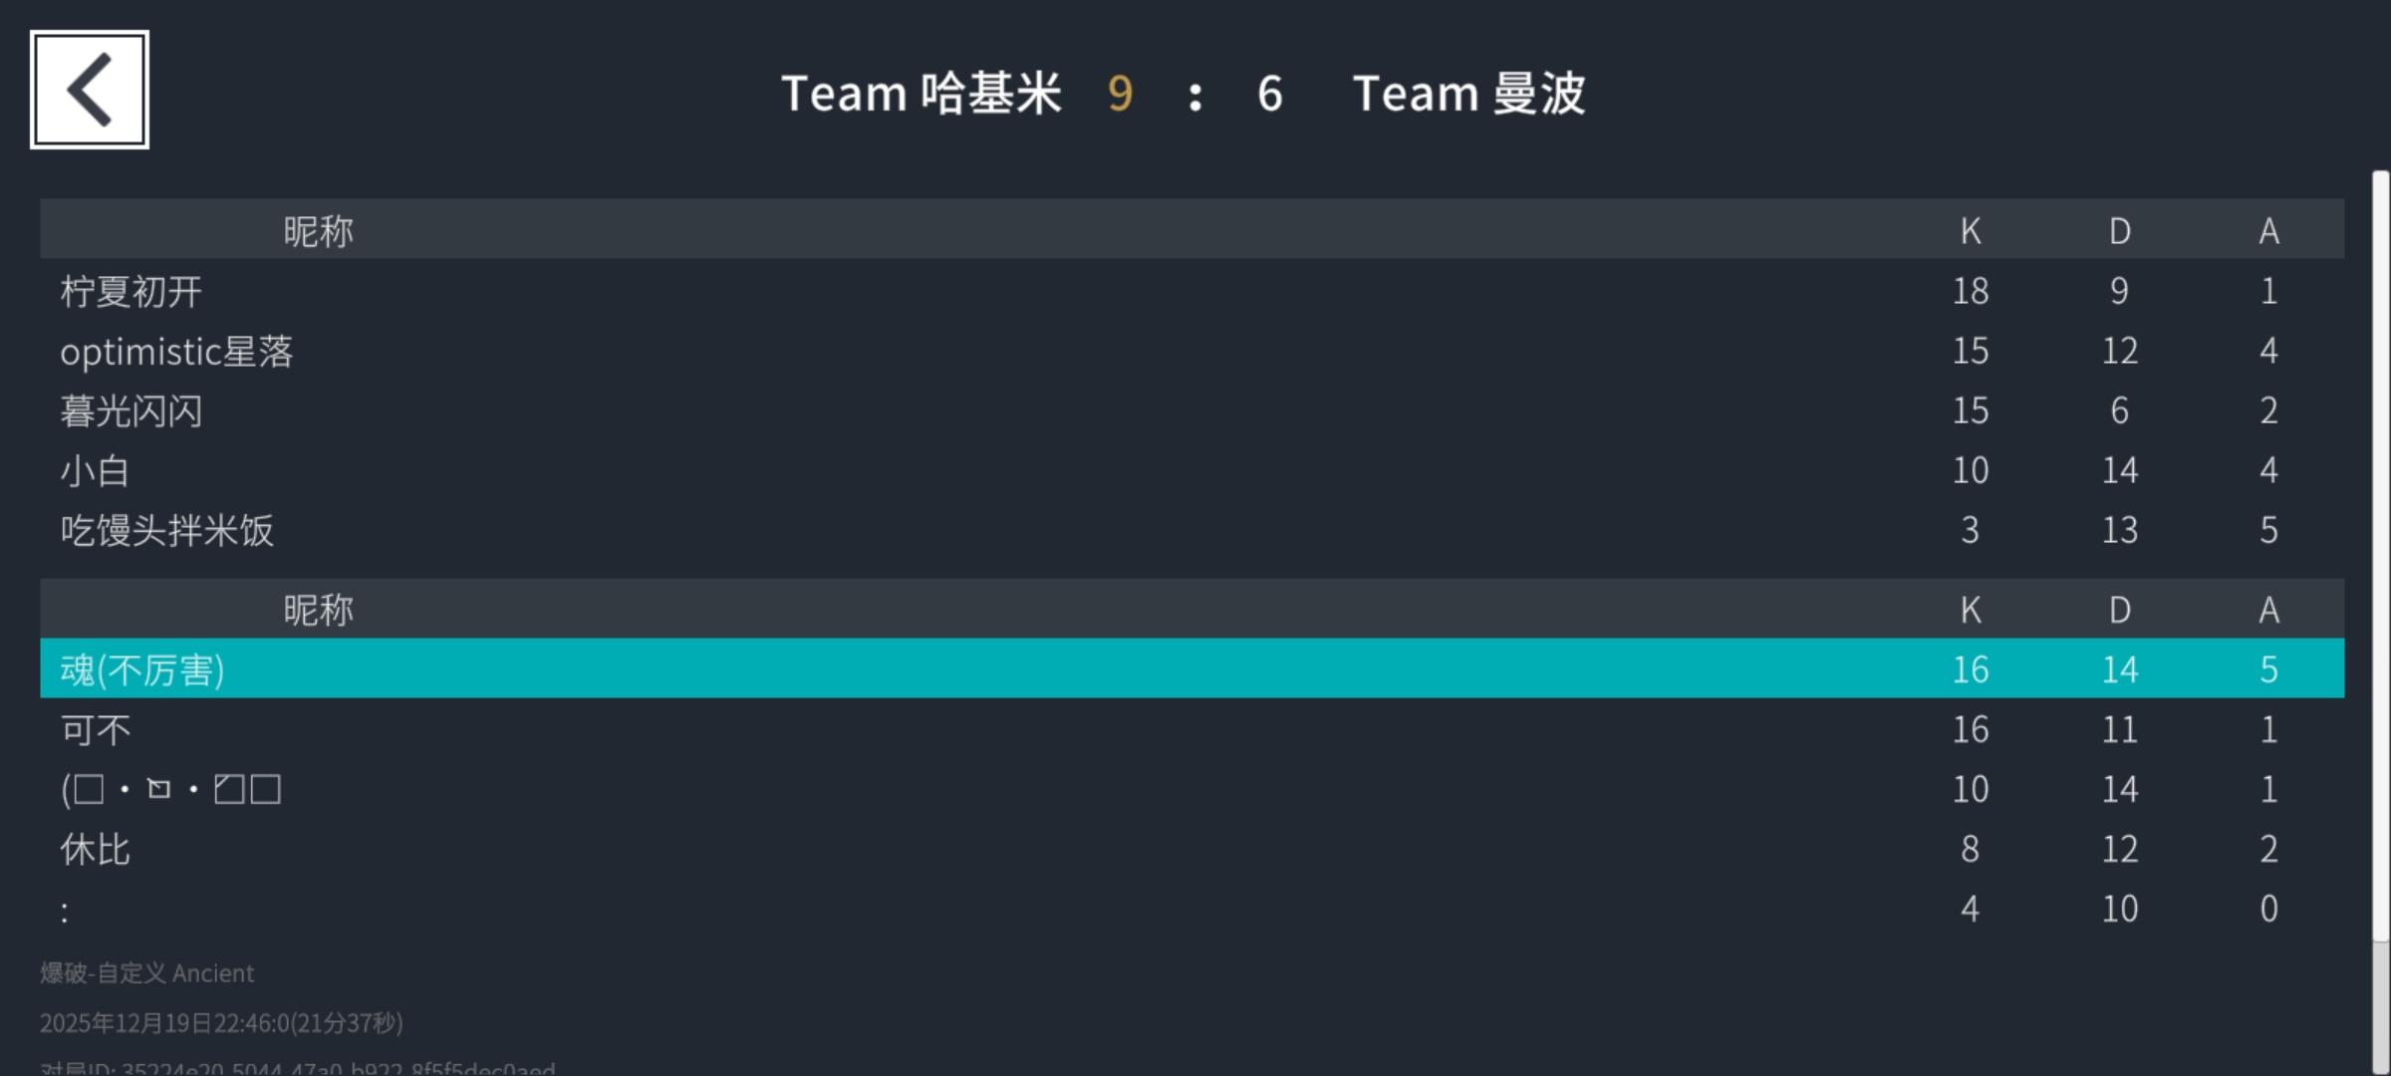Click highlighted row 魂(不厉害)
Screen dimensions: 2391x1076
pos(142,670)
